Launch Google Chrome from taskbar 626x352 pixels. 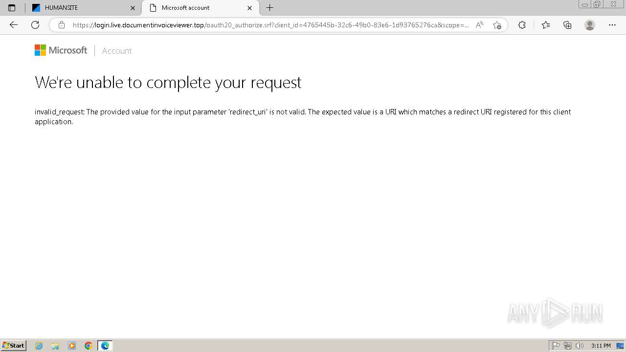coord(89,346)
